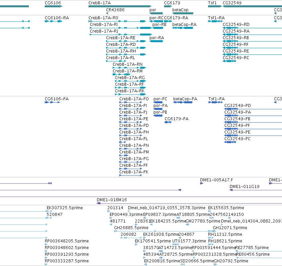The height and width of the screenshot is (266, 282).
Task: Click the por-RB transcript label
Action: pos(159,25)
